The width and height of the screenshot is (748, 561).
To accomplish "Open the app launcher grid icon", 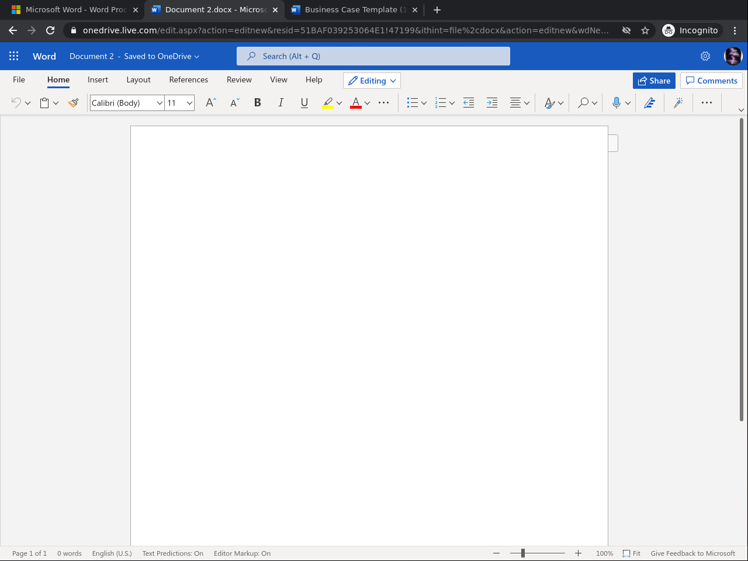I will [x=14, y=56].
